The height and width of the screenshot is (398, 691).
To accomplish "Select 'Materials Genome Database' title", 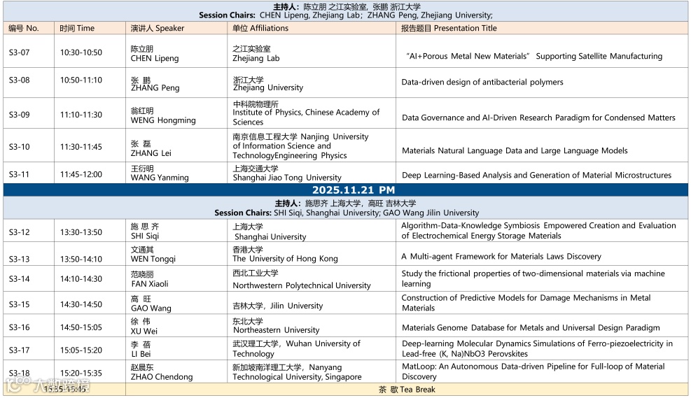I will coord(531,328).
